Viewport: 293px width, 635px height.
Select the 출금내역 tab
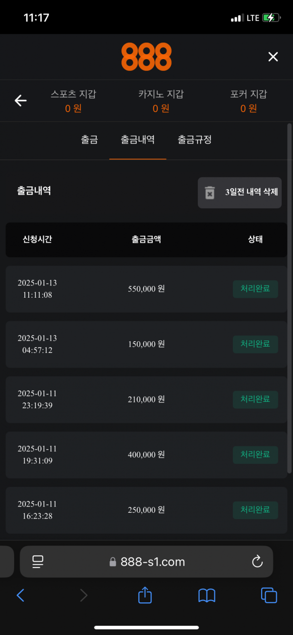coord(138,140)
